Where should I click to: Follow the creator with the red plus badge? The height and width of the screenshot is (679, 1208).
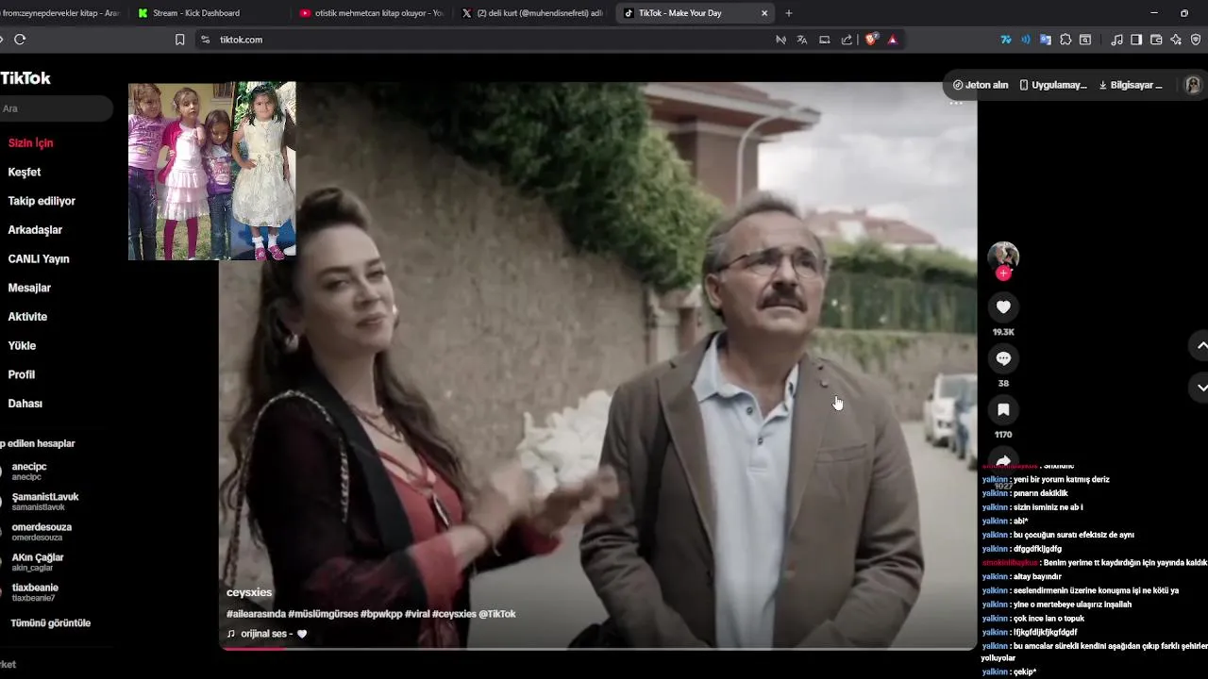pos(1003,273)
